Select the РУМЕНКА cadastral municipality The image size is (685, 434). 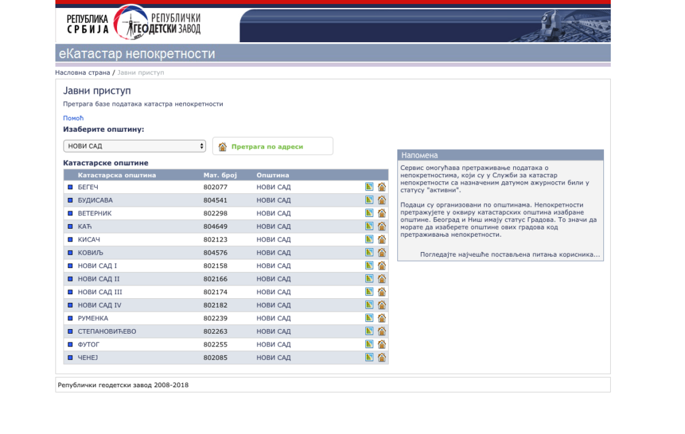point(93,318)
